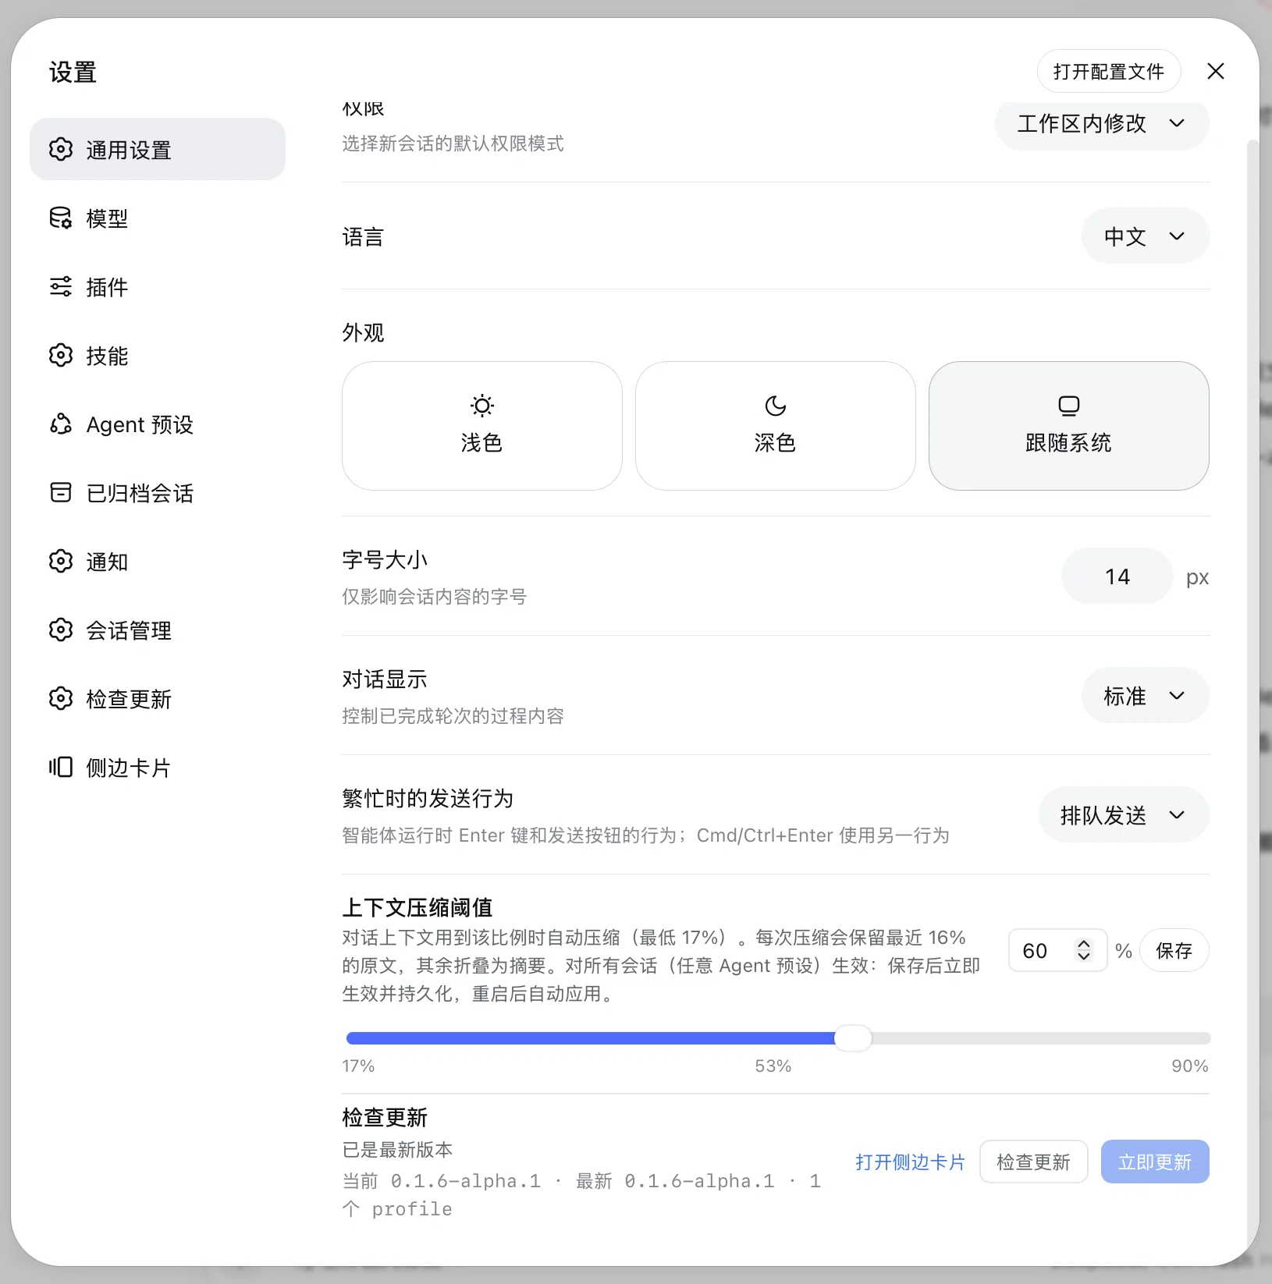Click the compression threshold slider handle

853,1038
